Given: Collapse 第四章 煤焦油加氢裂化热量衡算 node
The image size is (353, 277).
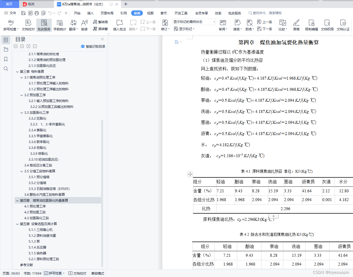Looking at the screenshot, I should click(x=17, y=201).
